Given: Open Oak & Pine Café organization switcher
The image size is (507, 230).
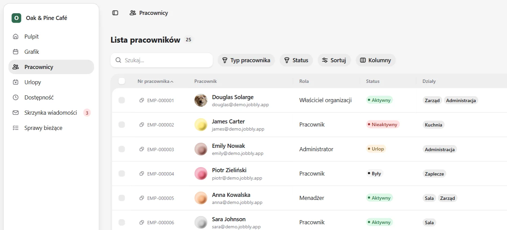Looking at the screenshot, I should click(51, 18).
